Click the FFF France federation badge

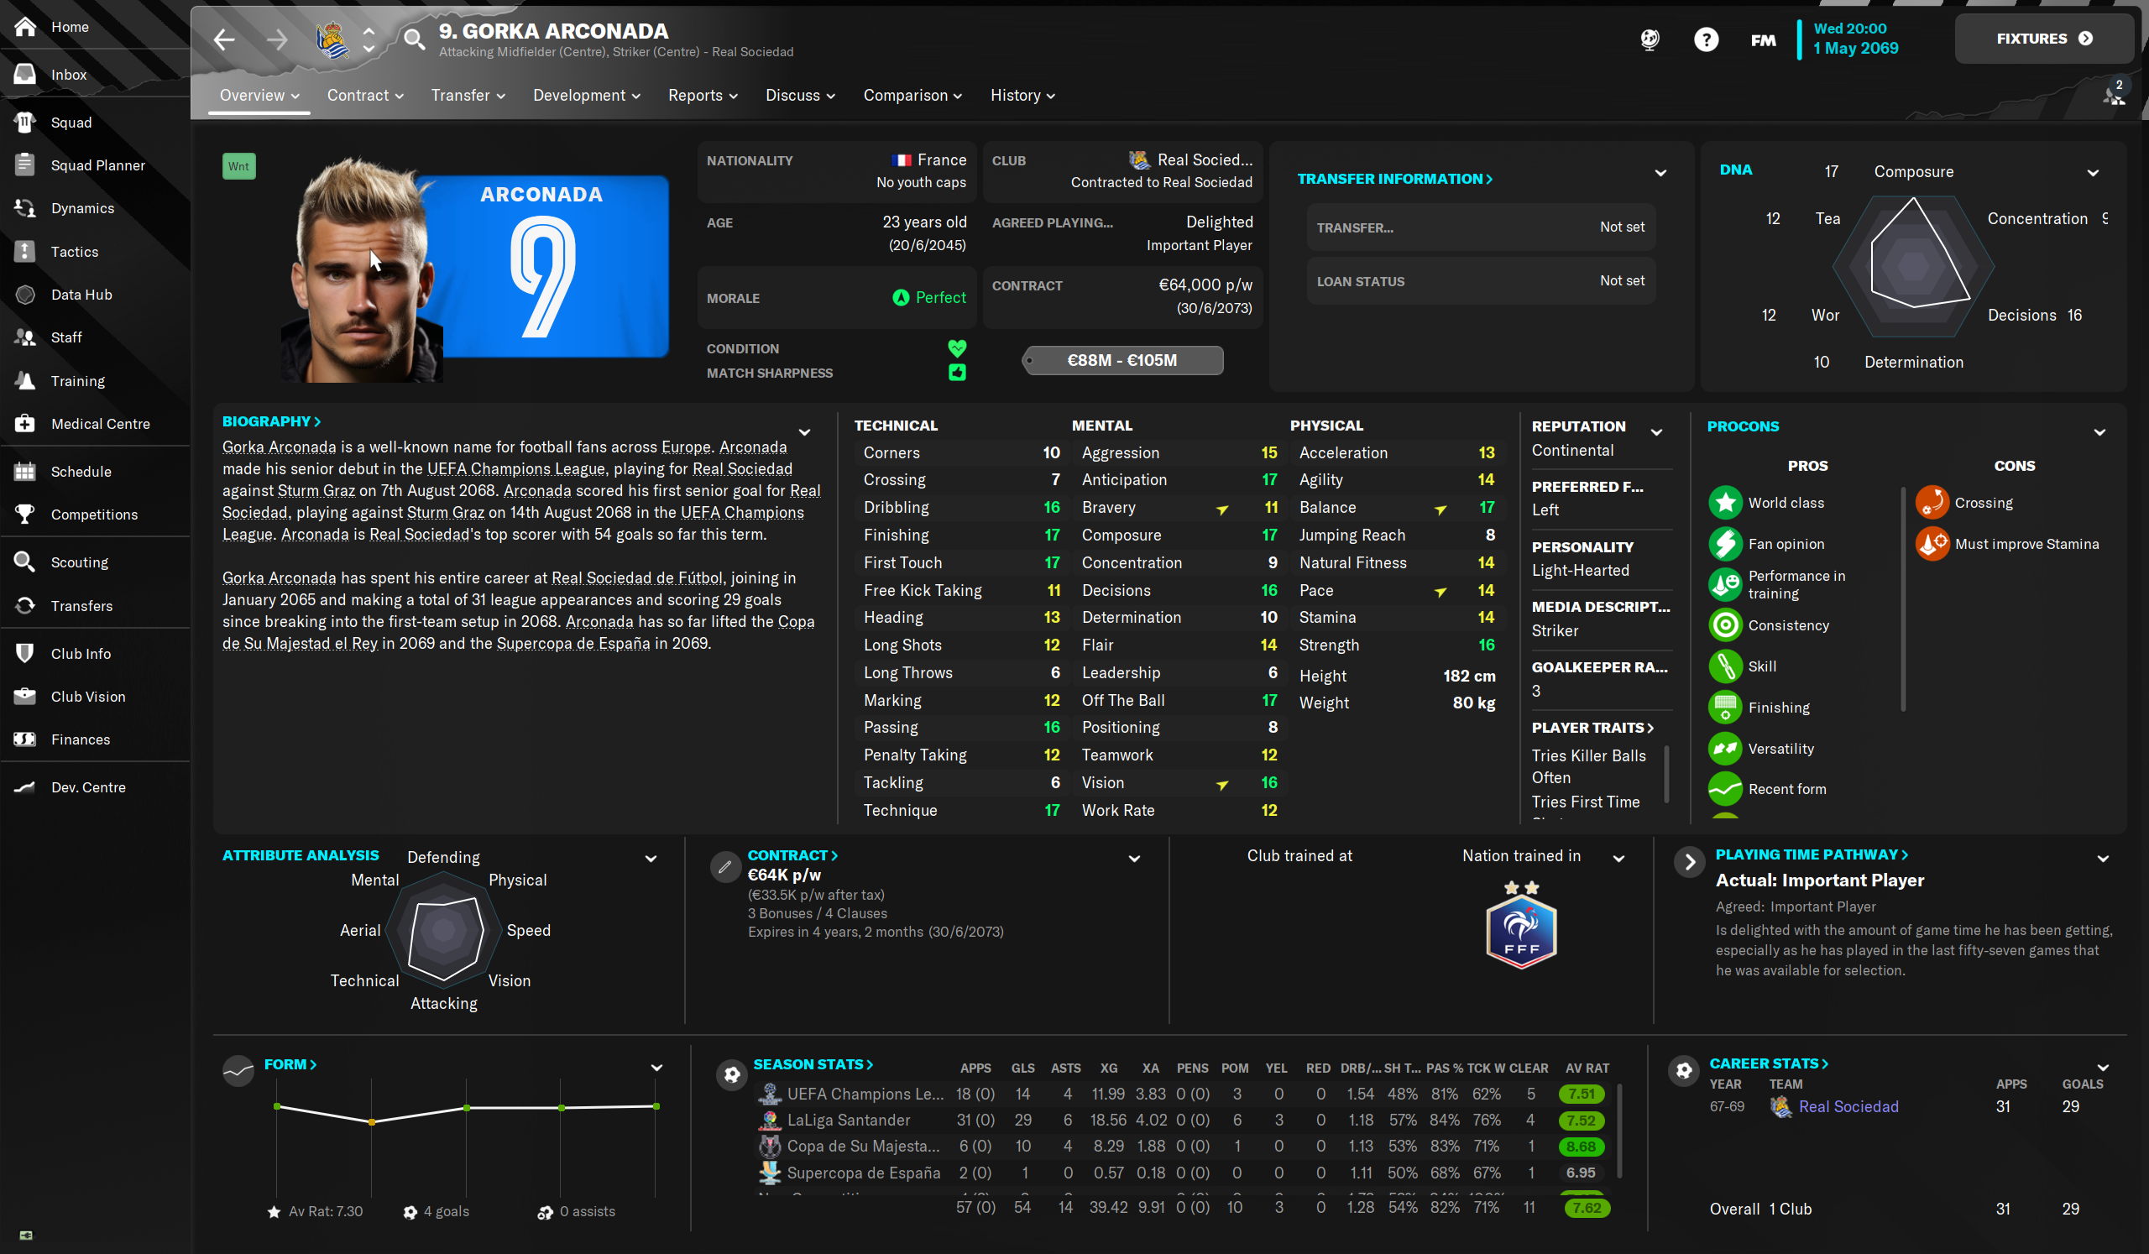[x=1520, y=926]
